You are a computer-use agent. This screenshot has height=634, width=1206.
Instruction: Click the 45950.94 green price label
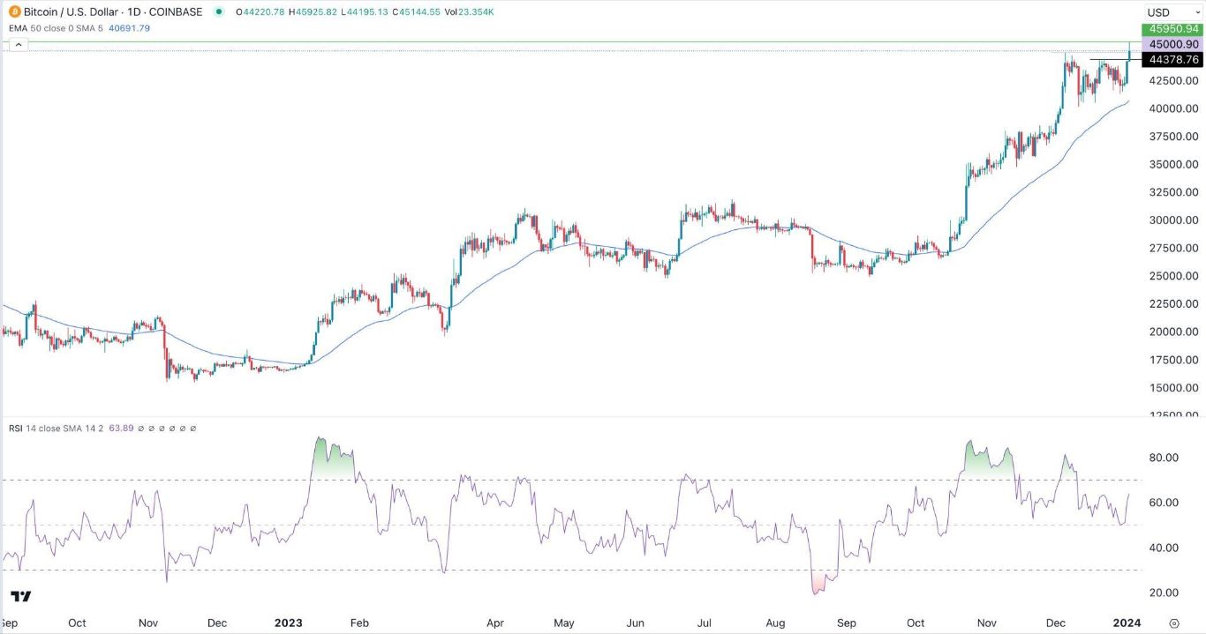tap(1172, 30)
